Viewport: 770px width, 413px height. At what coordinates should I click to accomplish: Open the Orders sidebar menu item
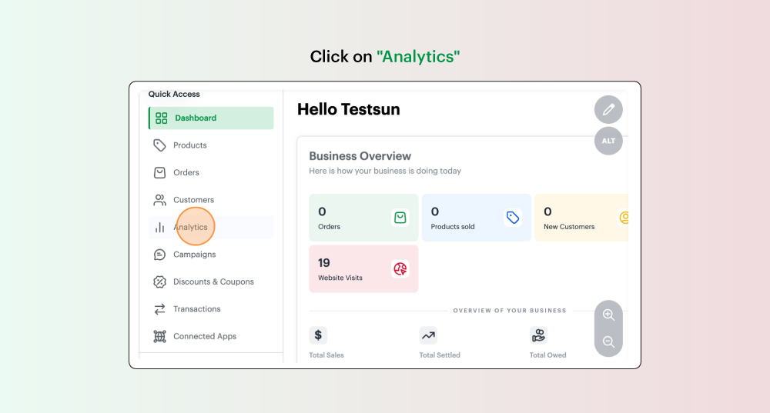(211, 172)
